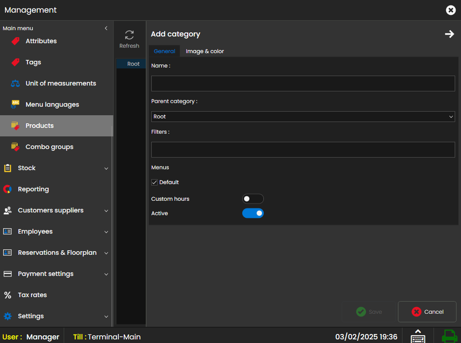Image resolution: width=461 pixels, height=343 pixels.
Task: Open the Parent category dropdown
Action: [303, 117]
